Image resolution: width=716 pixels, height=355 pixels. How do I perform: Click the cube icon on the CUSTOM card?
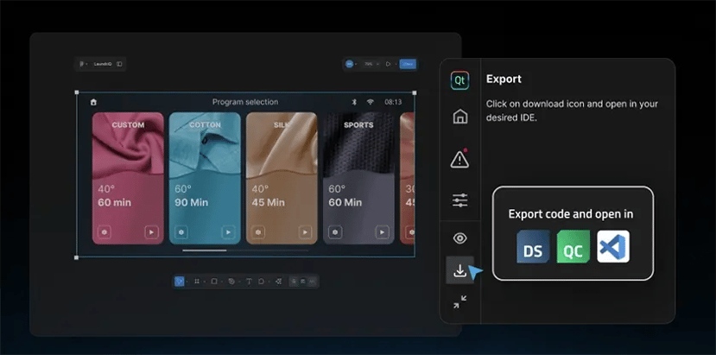click(x=105, y=232)
